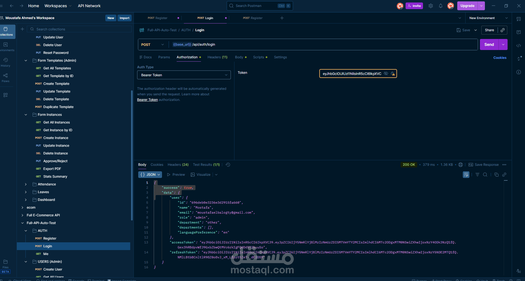The height and width of the screenshot is (281, 525).
Task: Collapse the Form Templates (Admin) folder
Action: point(26,61)
